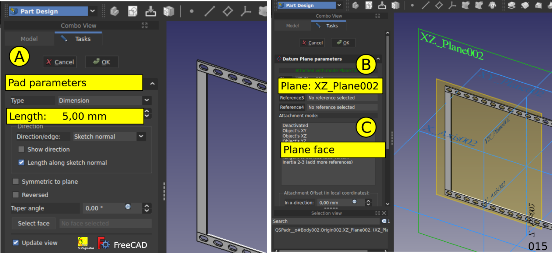
Task: Float the Selection view panel
Action: pos(378,213)
